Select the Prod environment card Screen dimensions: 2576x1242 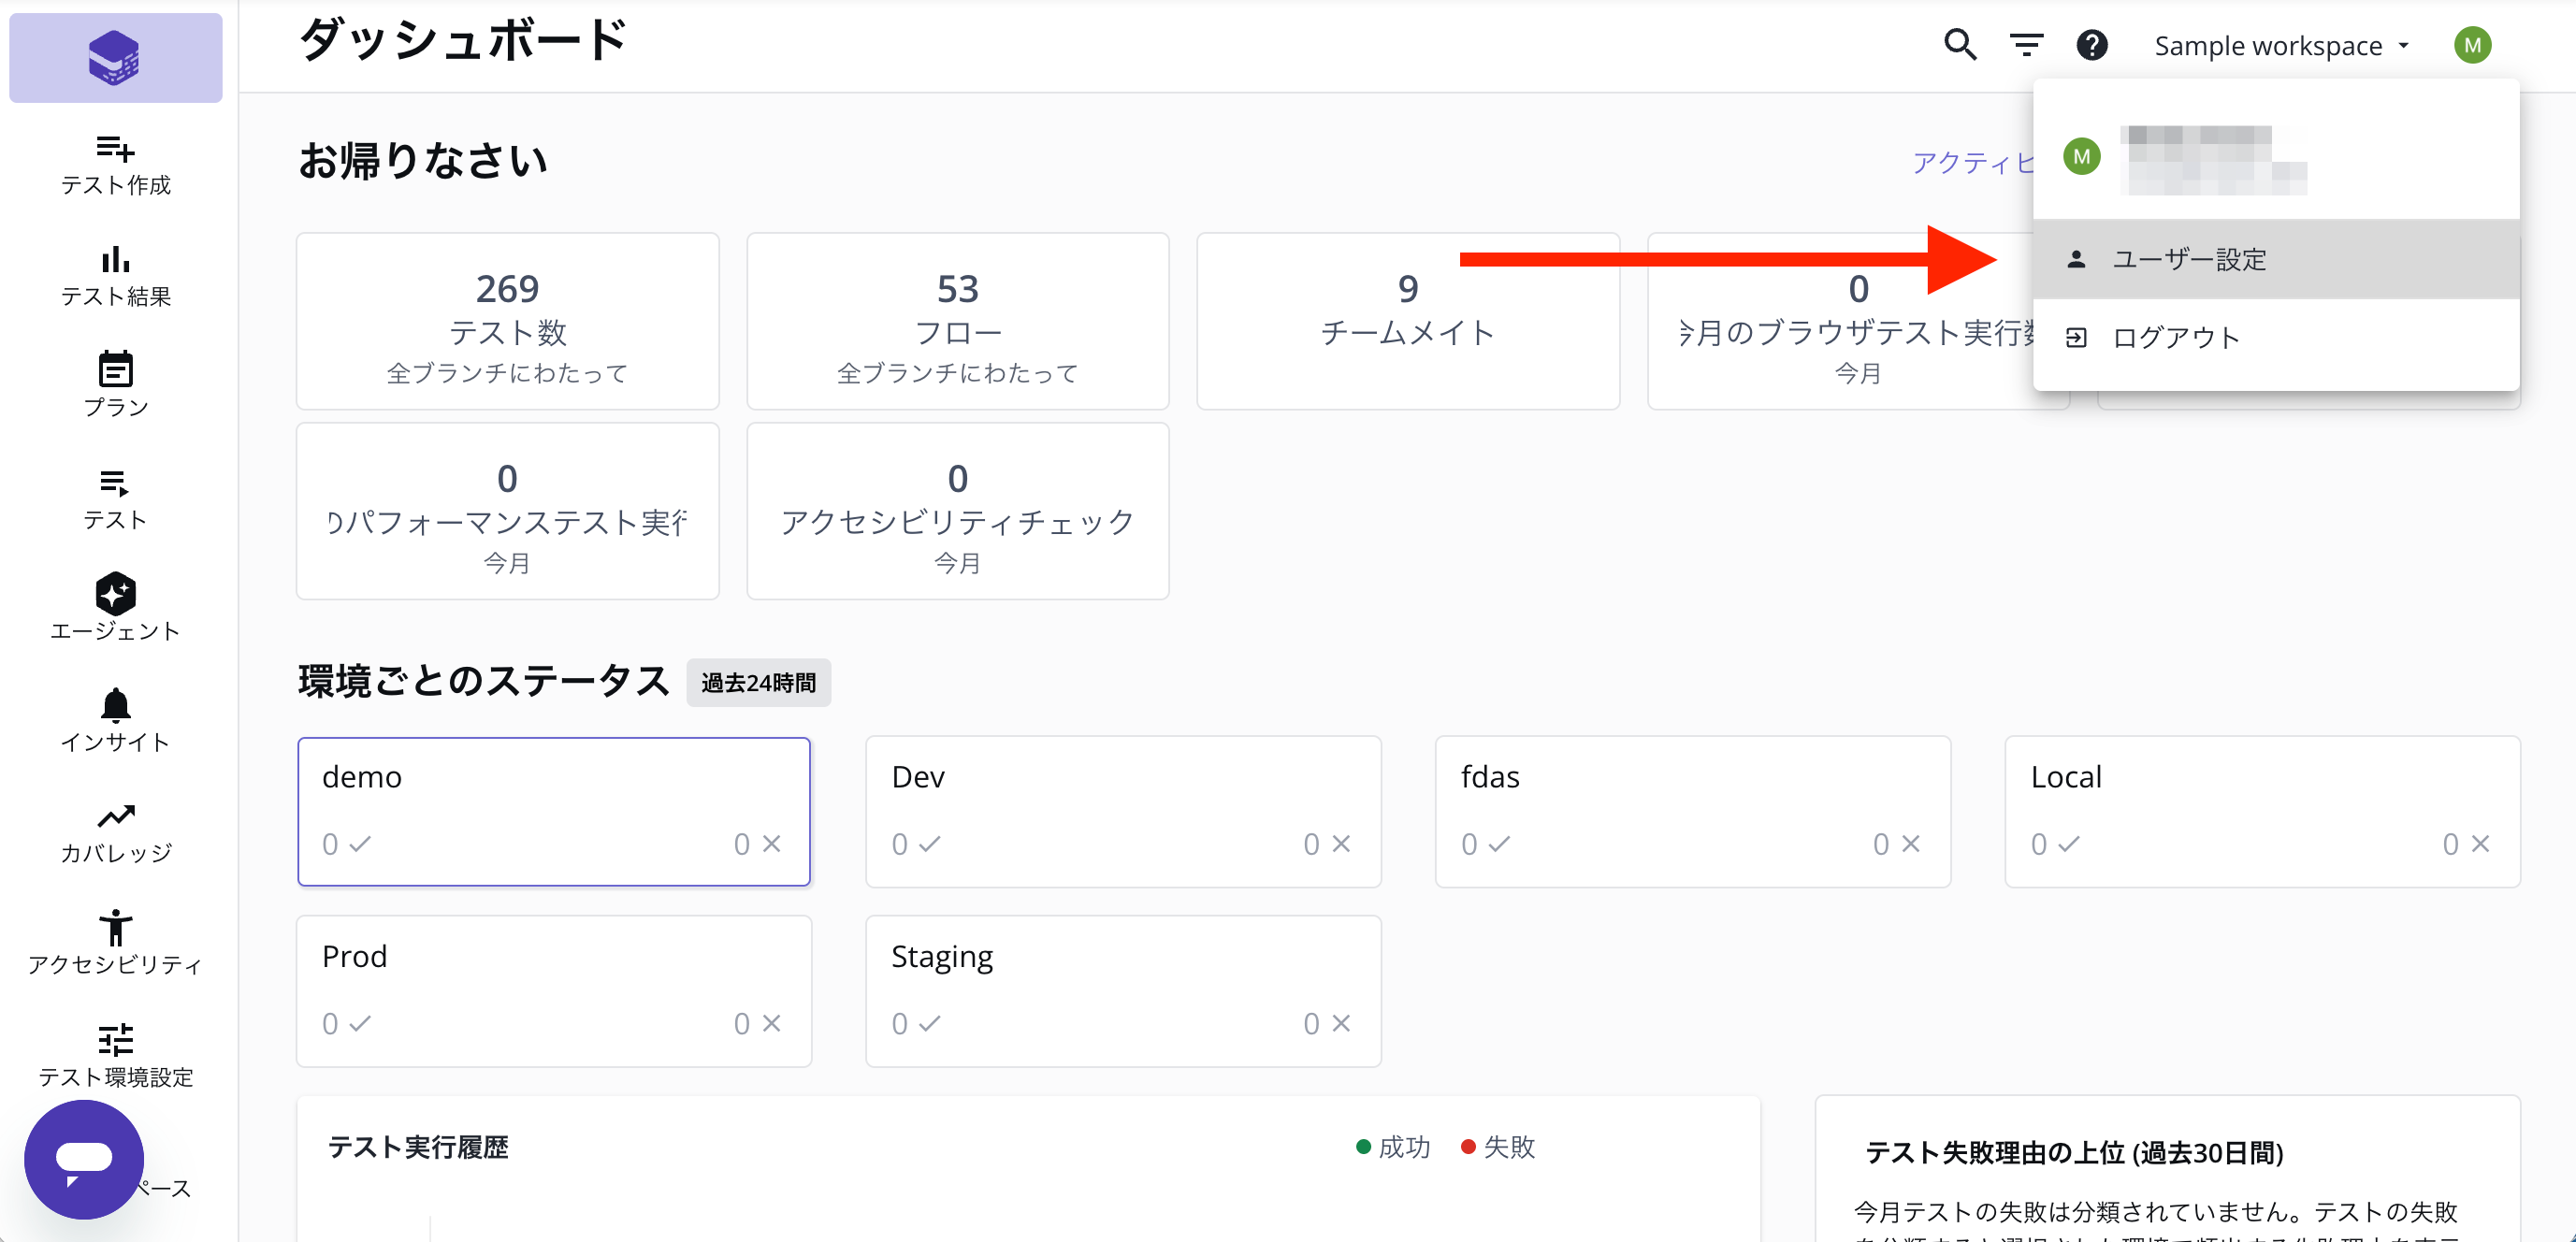click(554, 991)
